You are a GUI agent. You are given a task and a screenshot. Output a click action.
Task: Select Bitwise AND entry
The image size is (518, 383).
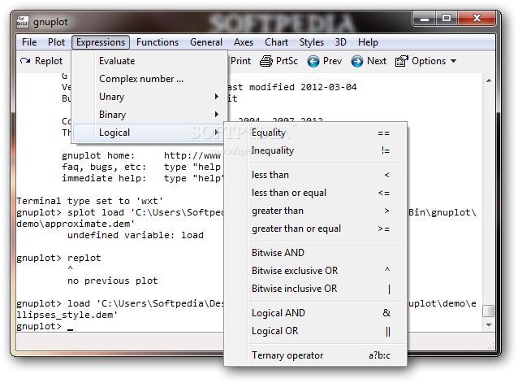pos(316,253)
